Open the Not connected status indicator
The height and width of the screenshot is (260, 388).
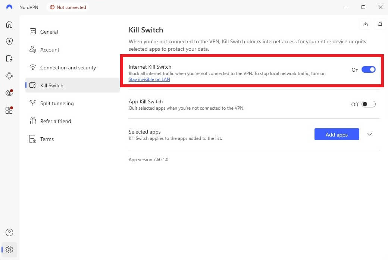(68, 7)
